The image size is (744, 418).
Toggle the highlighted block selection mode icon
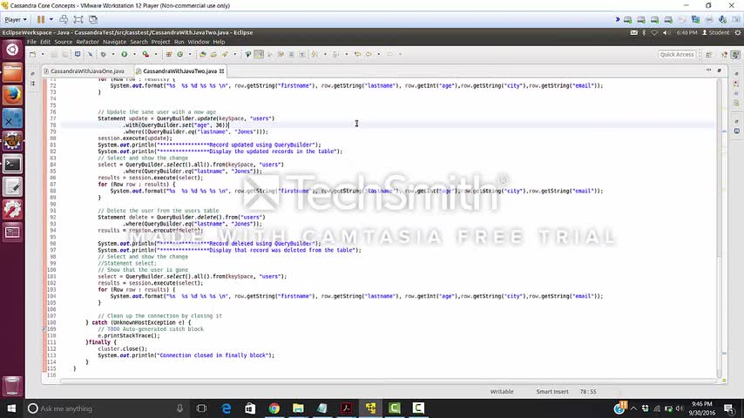point(259,55)
